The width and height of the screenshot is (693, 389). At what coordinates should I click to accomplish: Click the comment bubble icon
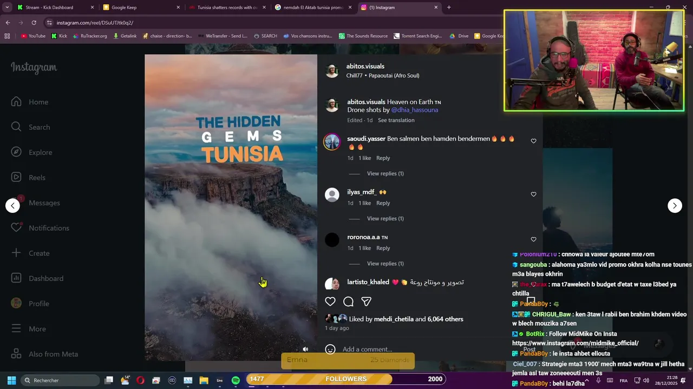pos(348,301)
